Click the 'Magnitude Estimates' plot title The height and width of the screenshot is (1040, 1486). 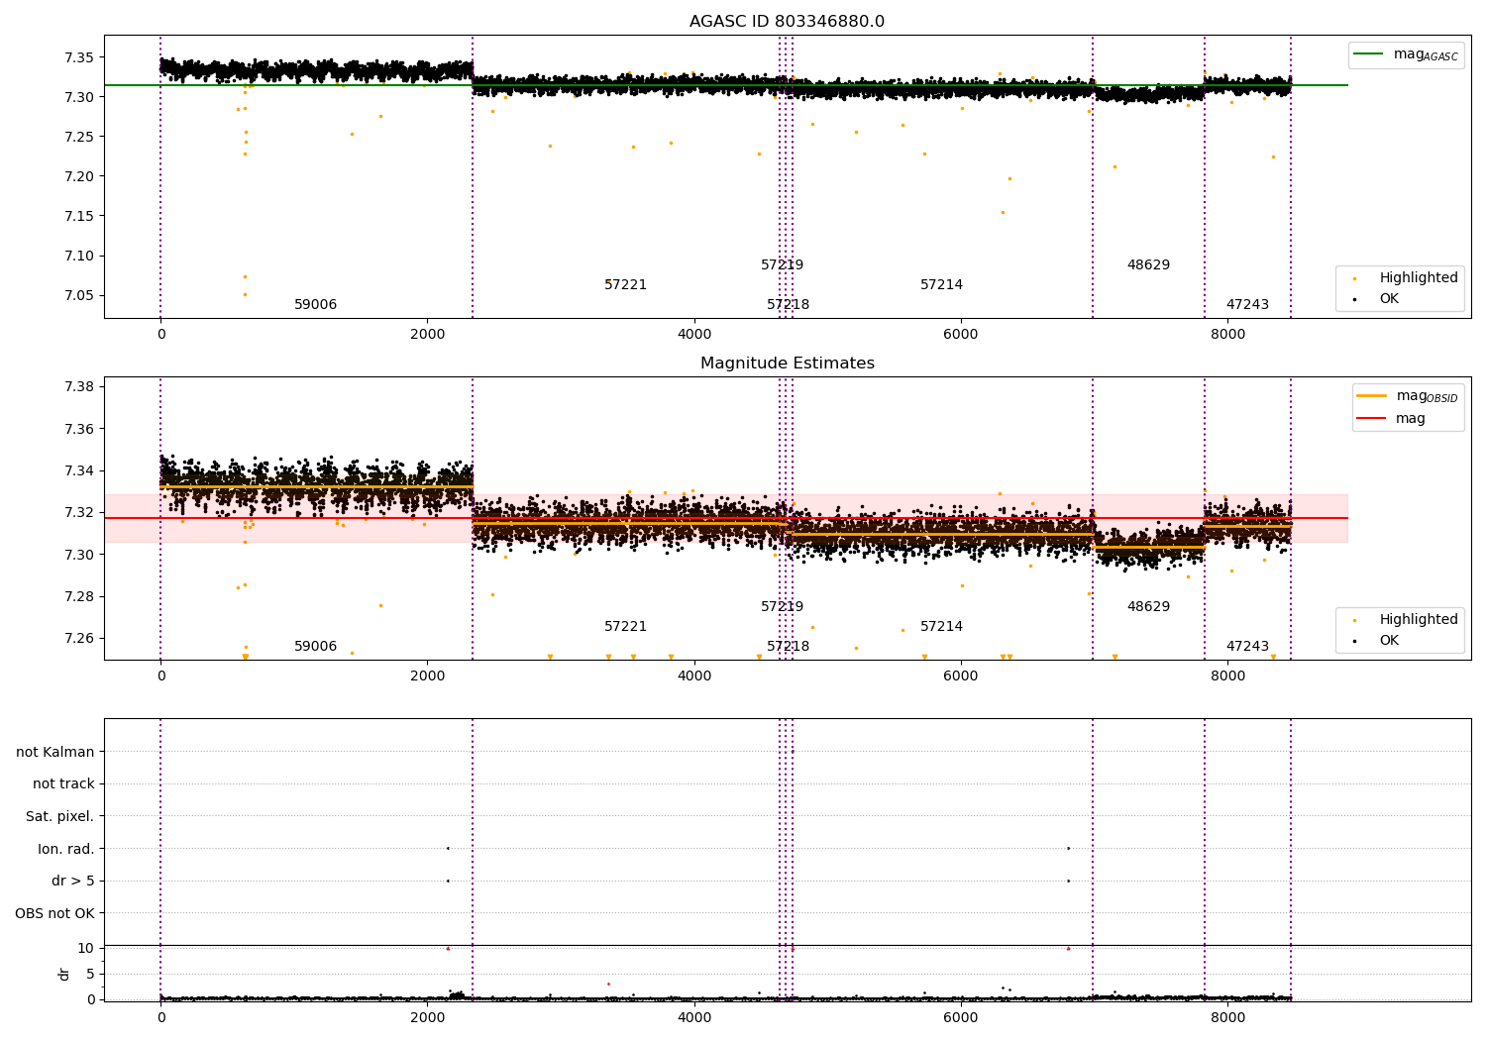788,364
